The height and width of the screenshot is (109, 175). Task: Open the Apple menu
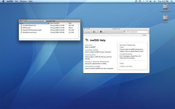[3, 1]
